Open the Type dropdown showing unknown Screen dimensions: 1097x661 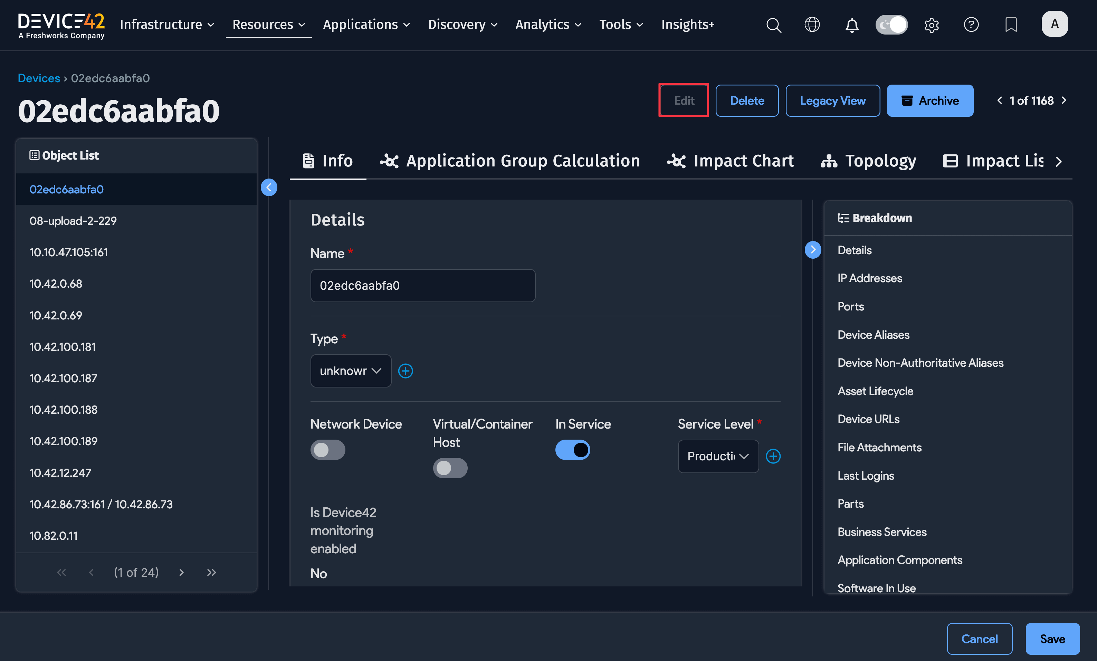(350, 371)
